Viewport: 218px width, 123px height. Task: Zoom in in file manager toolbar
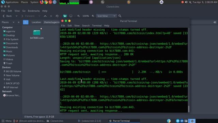click(93, 16)
